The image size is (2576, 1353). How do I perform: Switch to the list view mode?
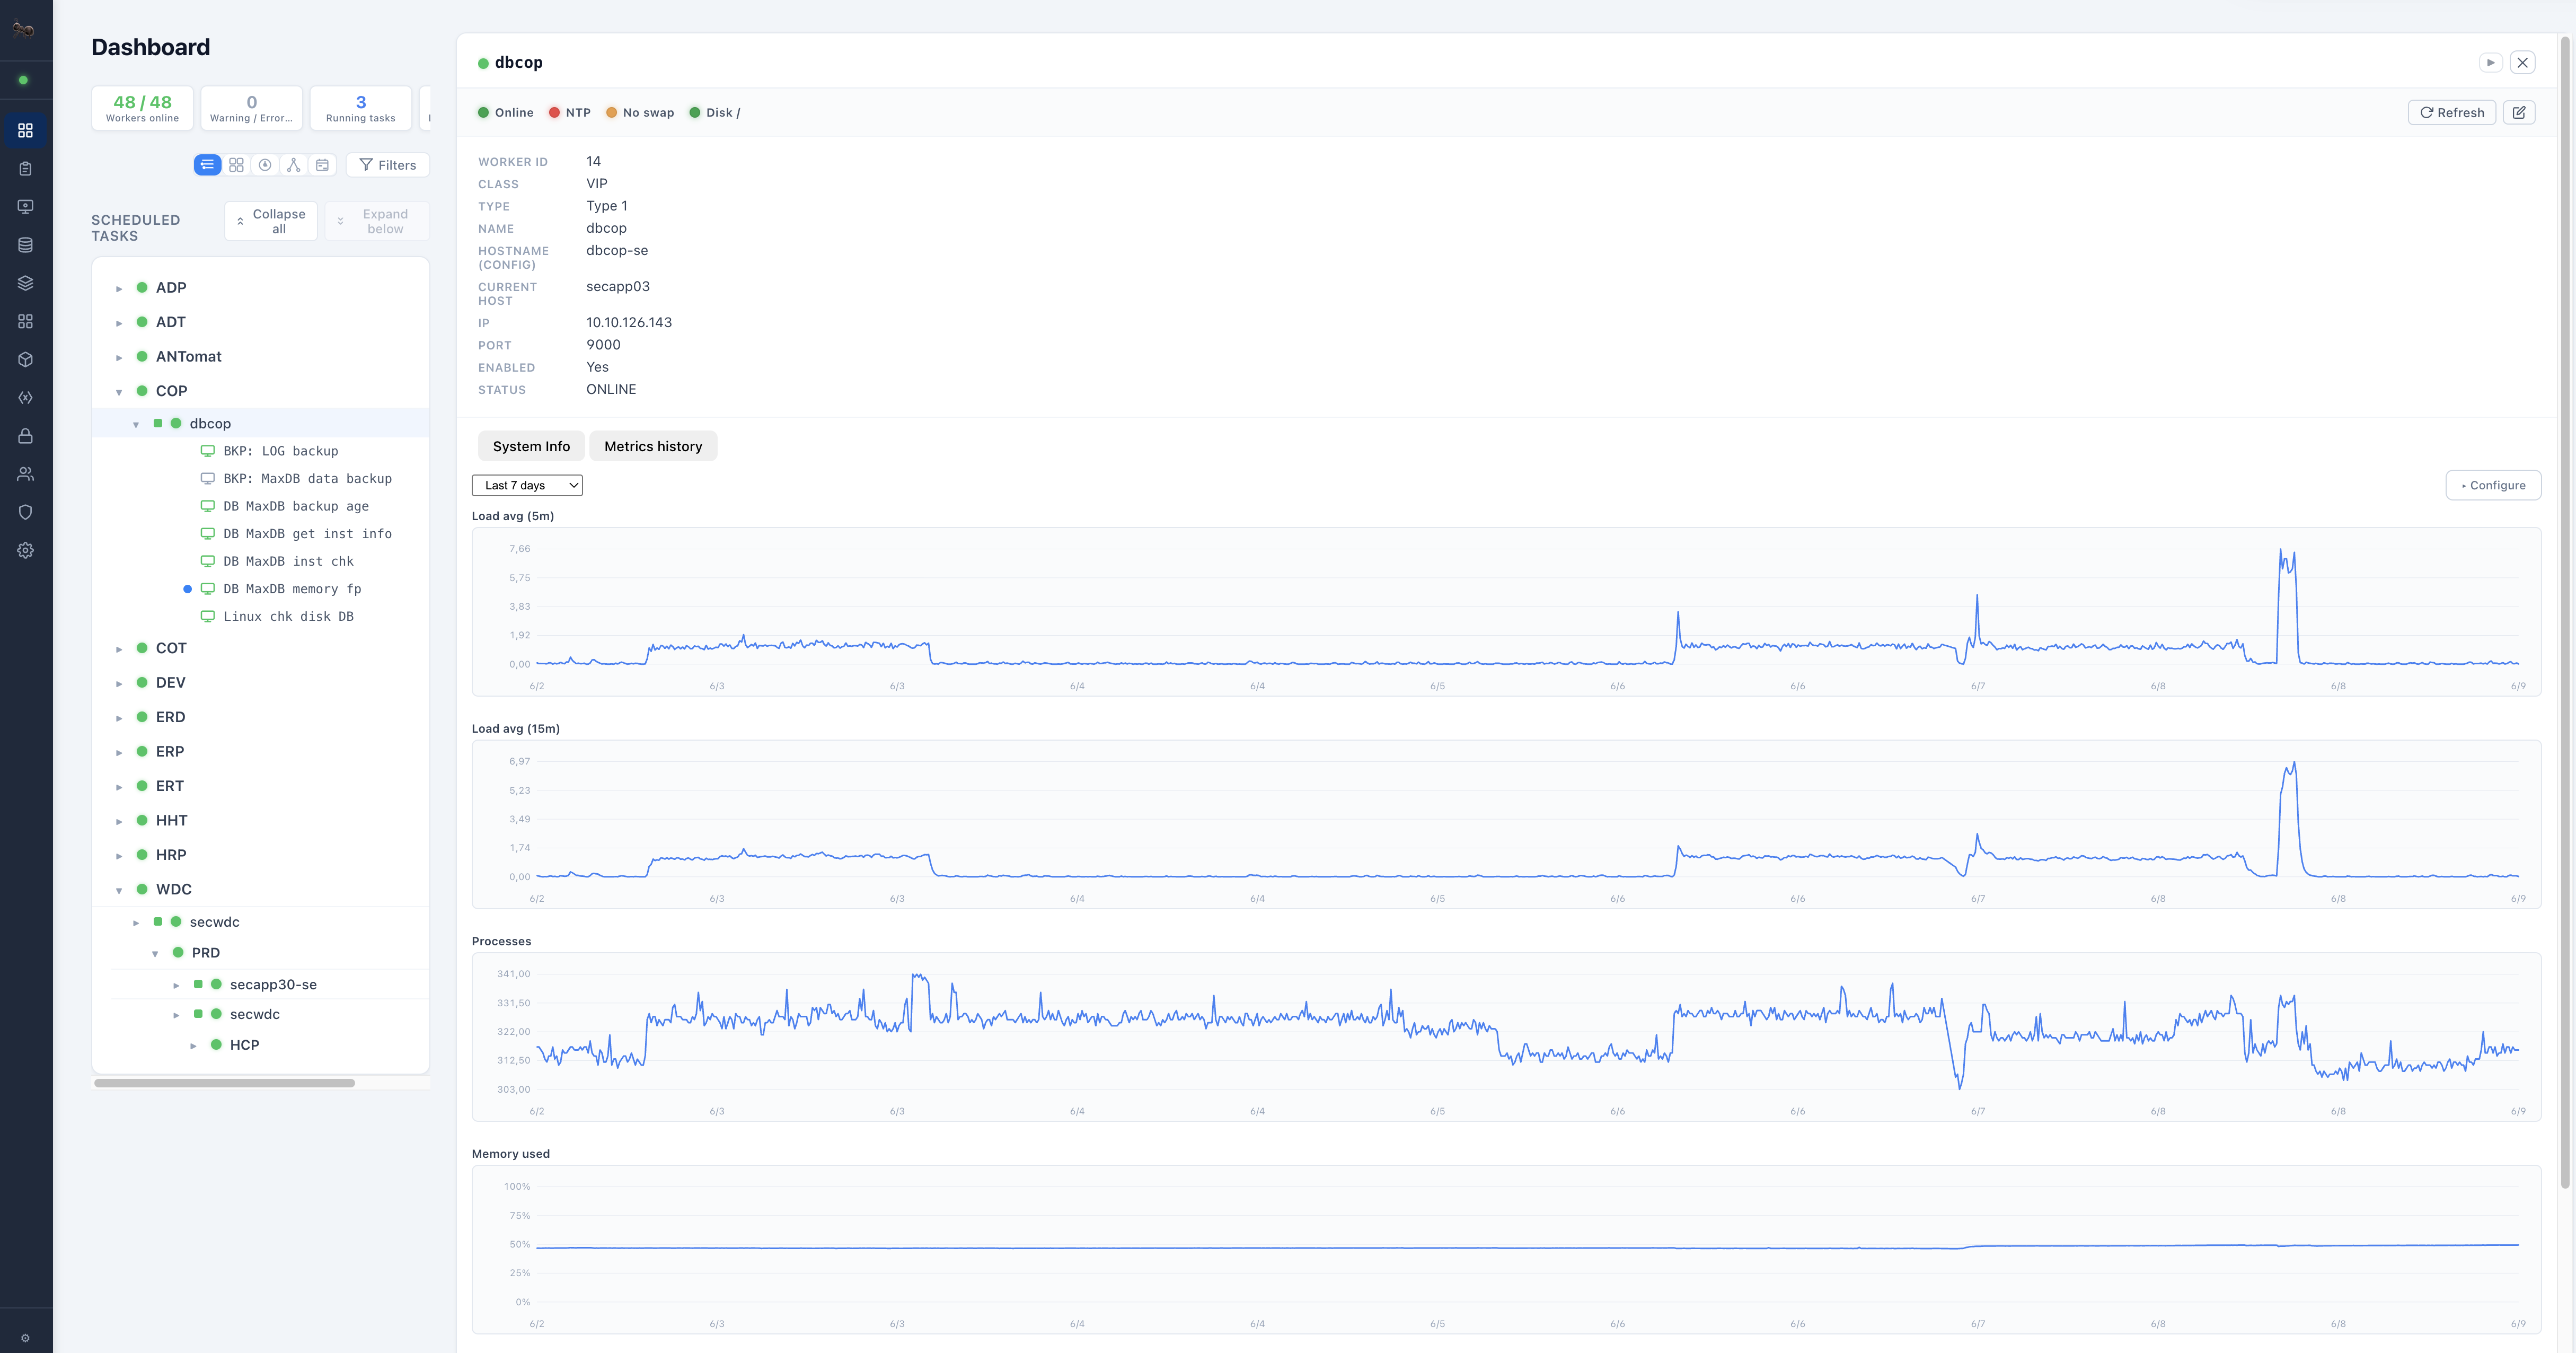(207, 165)
